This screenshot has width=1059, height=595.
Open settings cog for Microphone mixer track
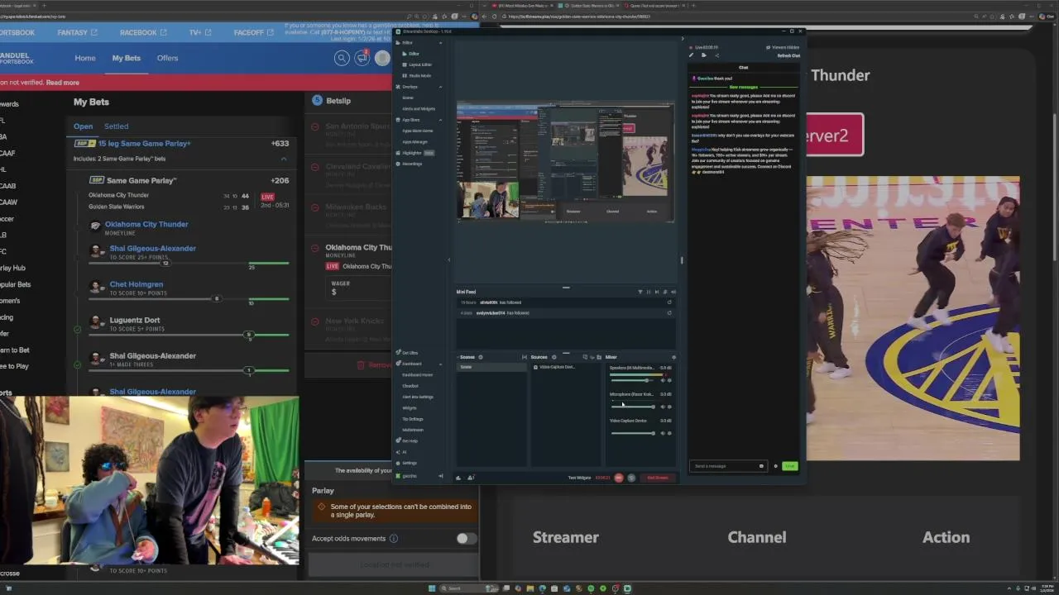tap(669, 407)
